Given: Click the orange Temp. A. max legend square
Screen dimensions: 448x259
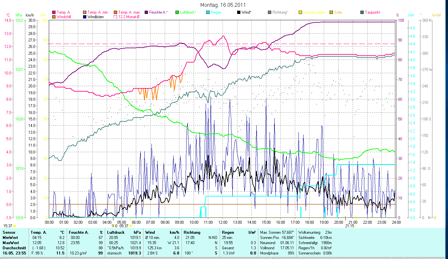Looking at the screenshot, I should [115, 12].
